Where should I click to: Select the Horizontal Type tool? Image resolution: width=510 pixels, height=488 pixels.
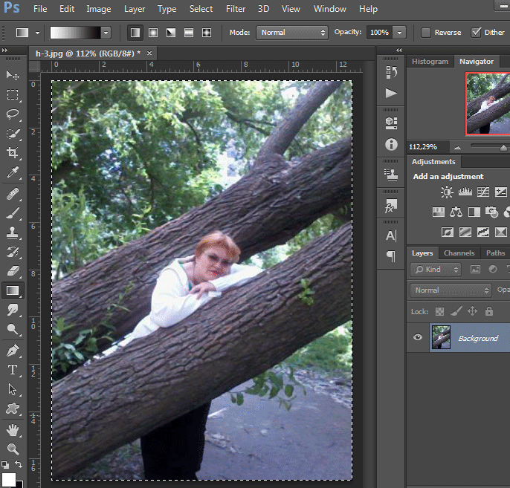click(x=13, y=370)
